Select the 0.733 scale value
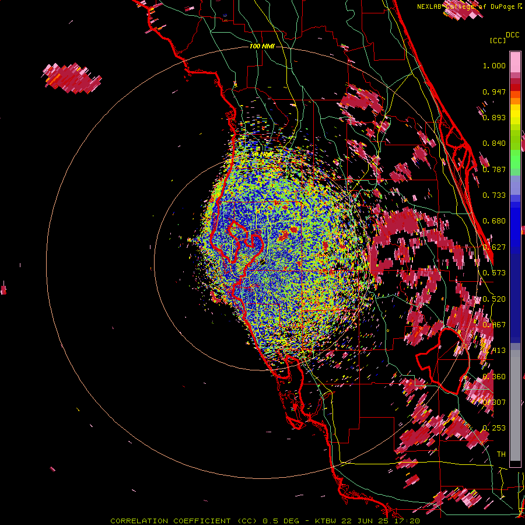This screenshot has width=525, height=525. click(x=494, y=195)
